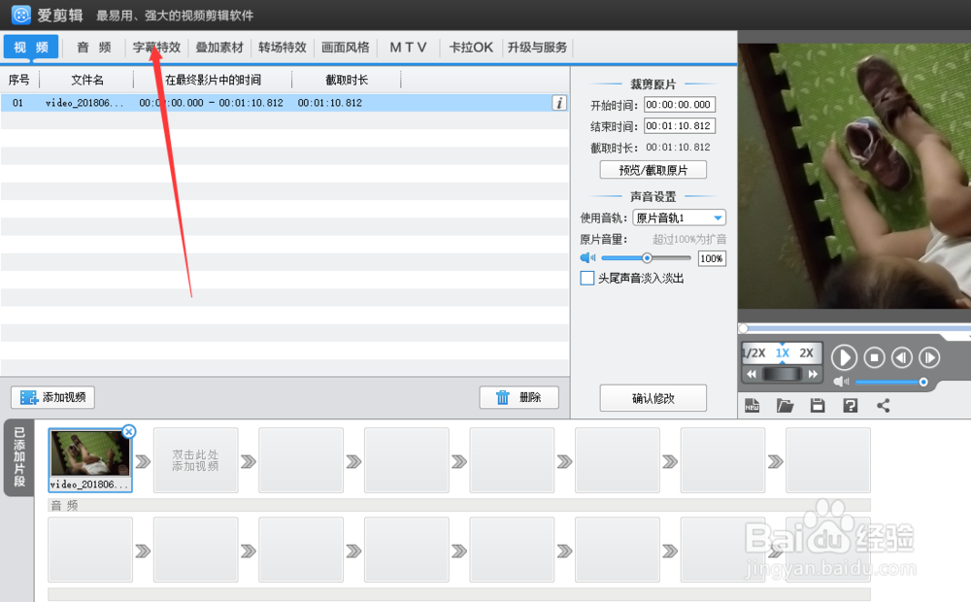Save the project with floppy icon
Viewport: 971px width, 602px height.
click(x=818, y=406)
